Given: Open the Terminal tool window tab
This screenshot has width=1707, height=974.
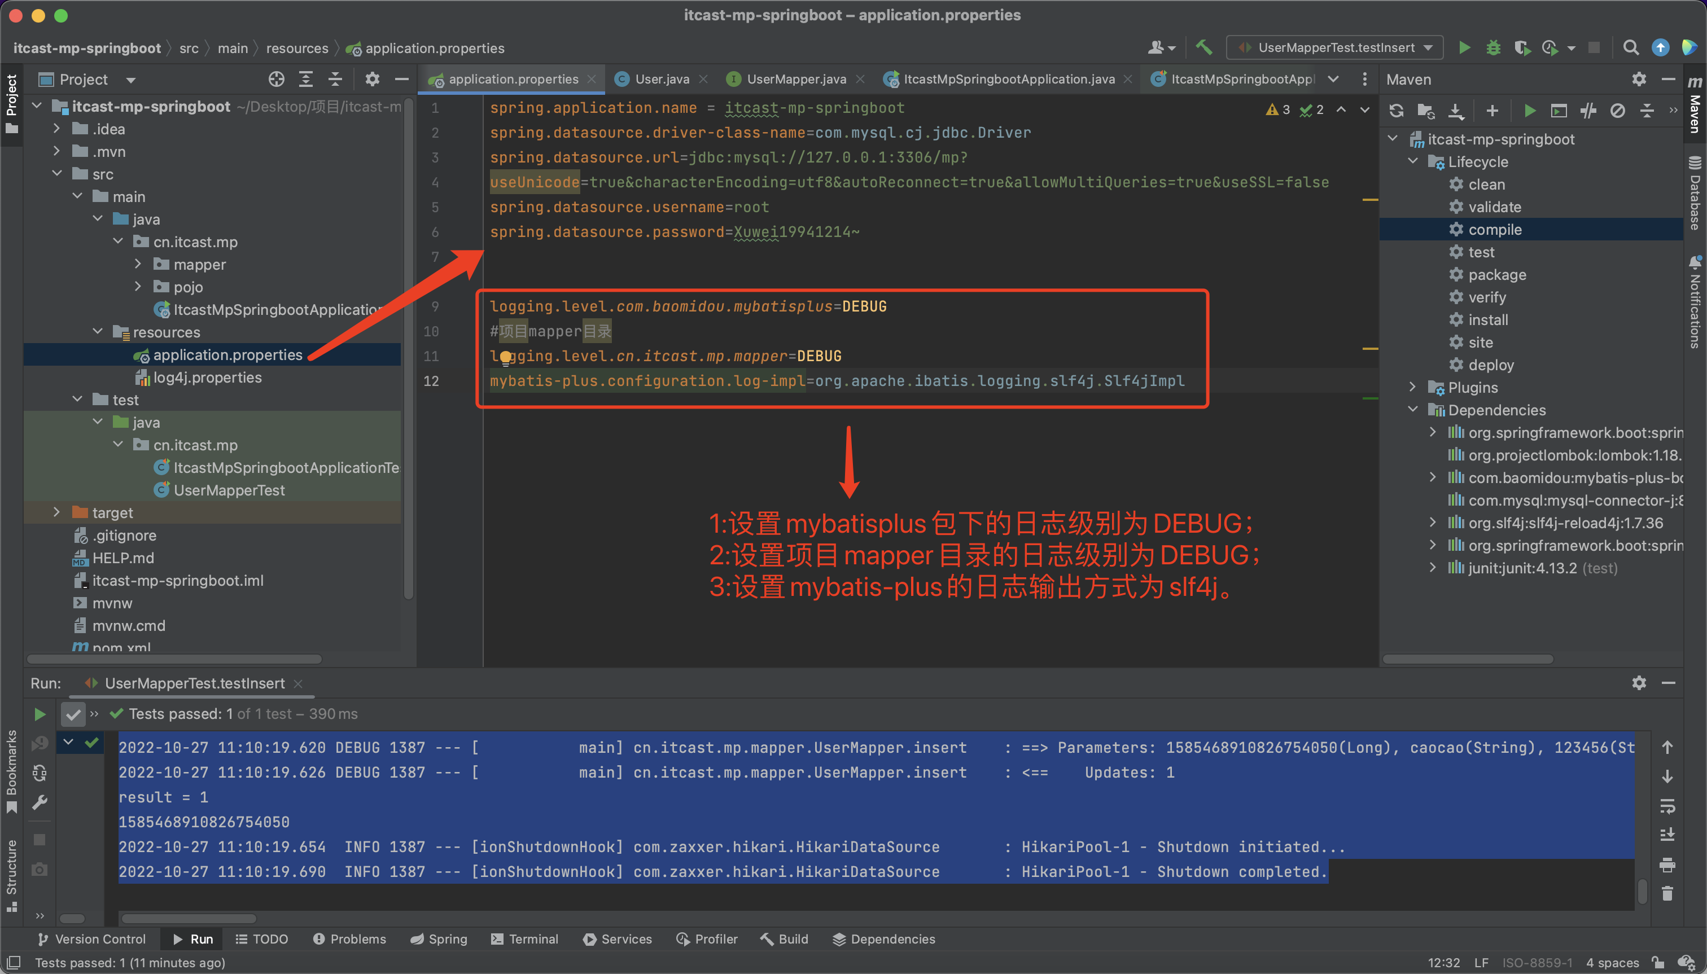Looking at the screenshot, I should pyautogui.click(x=524, y=939).
